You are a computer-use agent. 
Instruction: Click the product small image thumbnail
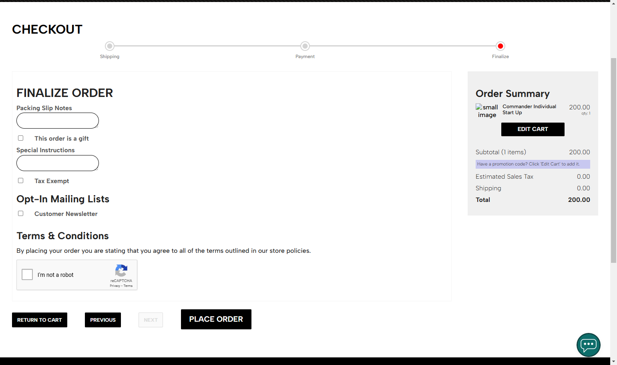tap(487, 111)
